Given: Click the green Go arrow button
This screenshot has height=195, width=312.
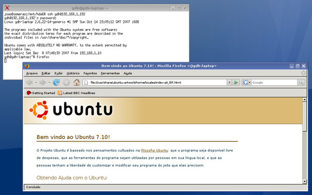Looking at the screenshot, I should point(236,82).
